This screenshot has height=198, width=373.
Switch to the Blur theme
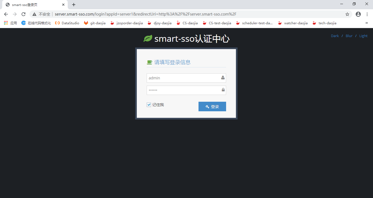pos(349,36)
